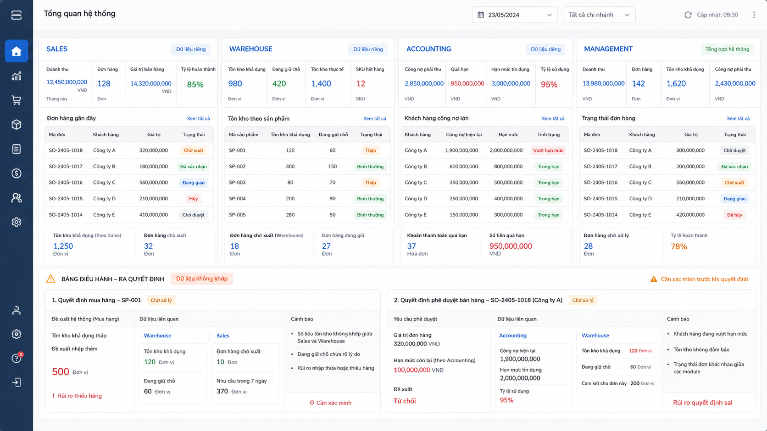This screenshot has height=431, width=767.
Task: Select the Accounting tab in sales approval data
Action: point(512,336)
